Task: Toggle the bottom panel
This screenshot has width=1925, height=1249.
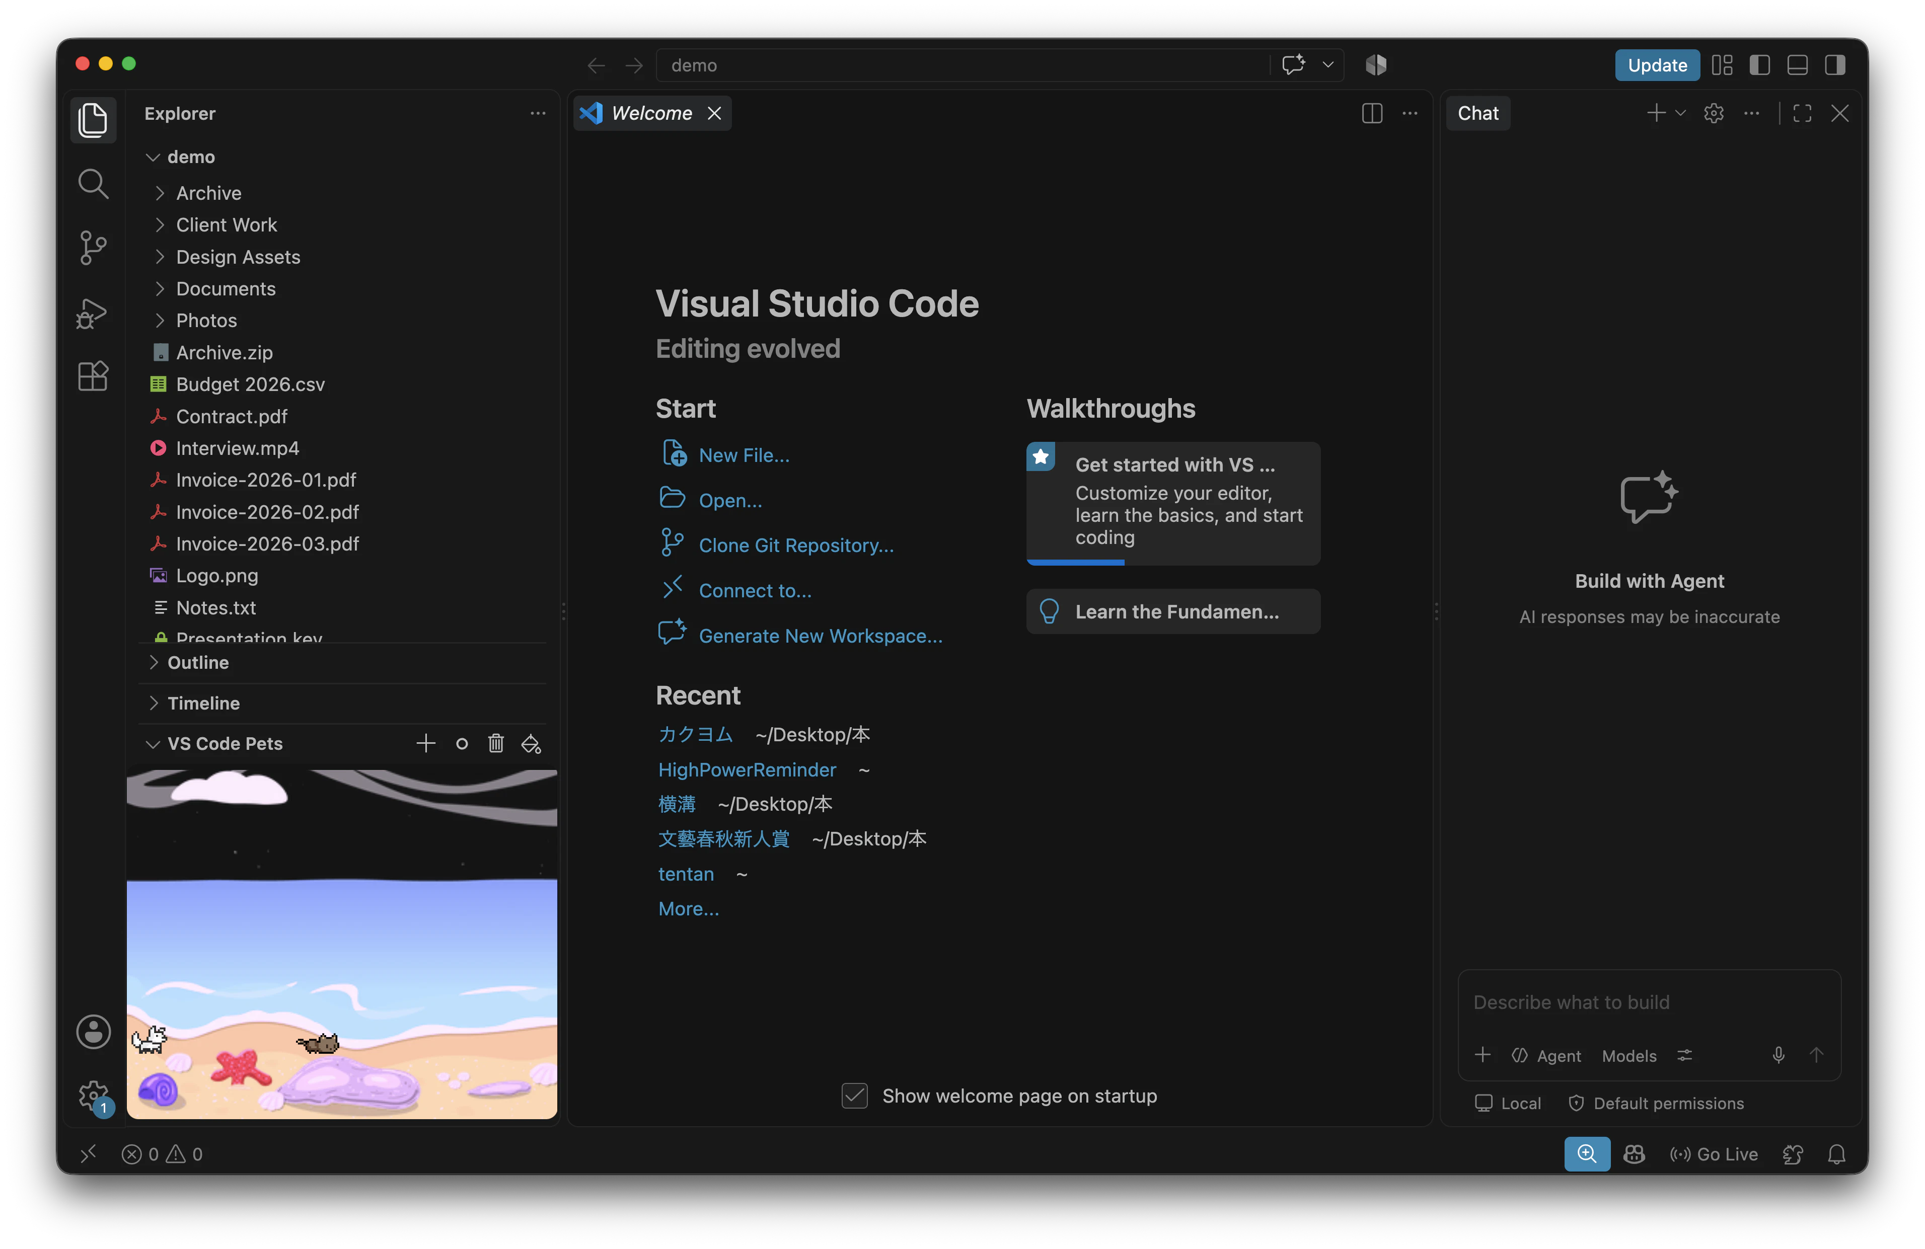Action: click(1797, 65)
